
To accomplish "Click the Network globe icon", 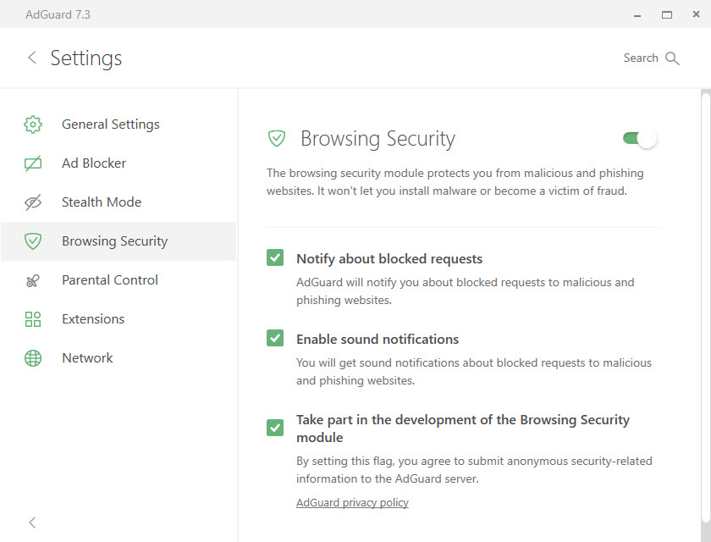I will [x=33, y=358].
